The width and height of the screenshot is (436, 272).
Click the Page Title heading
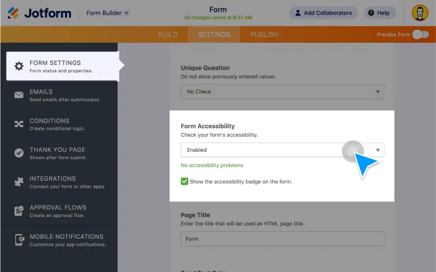pyautogui.click(x=195, y=215)
